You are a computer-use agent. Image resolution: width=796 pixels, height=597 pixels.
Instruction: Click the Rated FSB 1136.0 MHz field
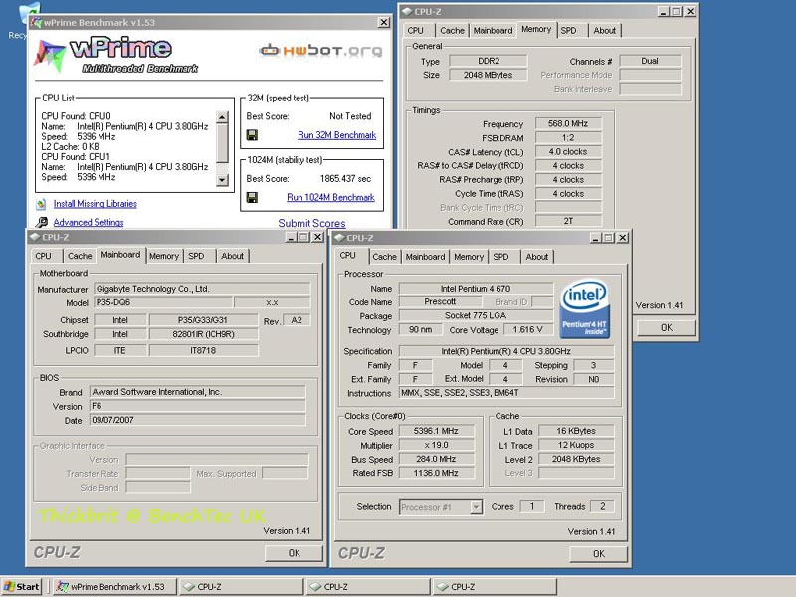point(436,473)
